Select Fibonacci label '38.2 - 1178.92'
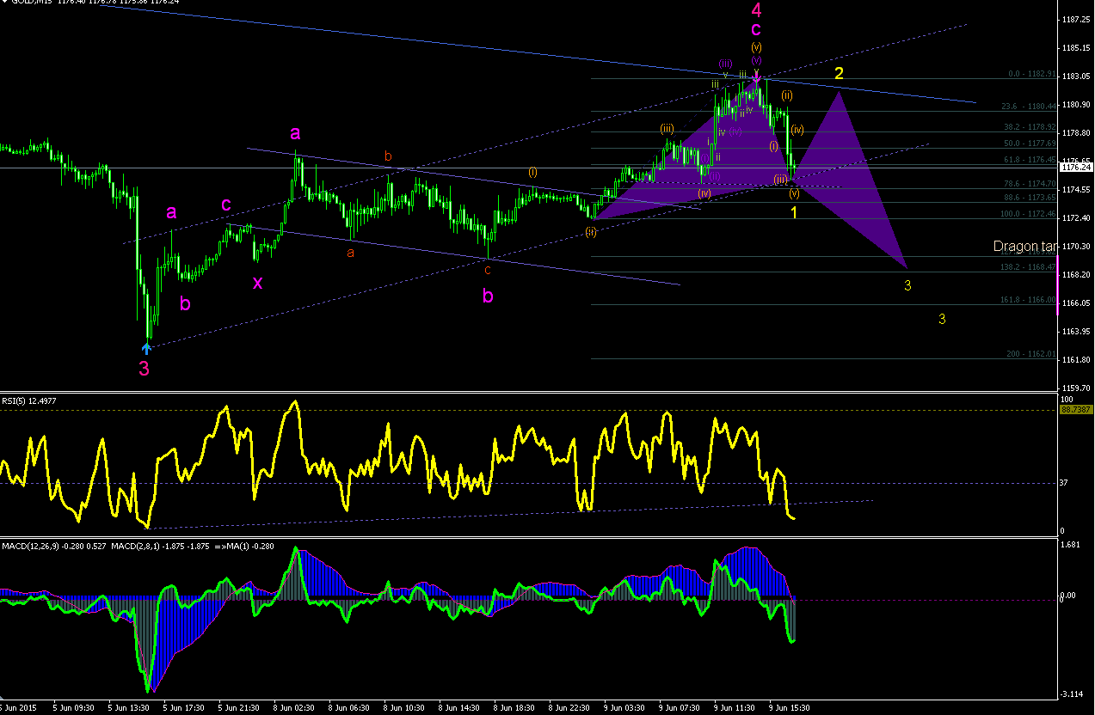The height and width of the screenshot is (715, 1095). point(1030,126)
